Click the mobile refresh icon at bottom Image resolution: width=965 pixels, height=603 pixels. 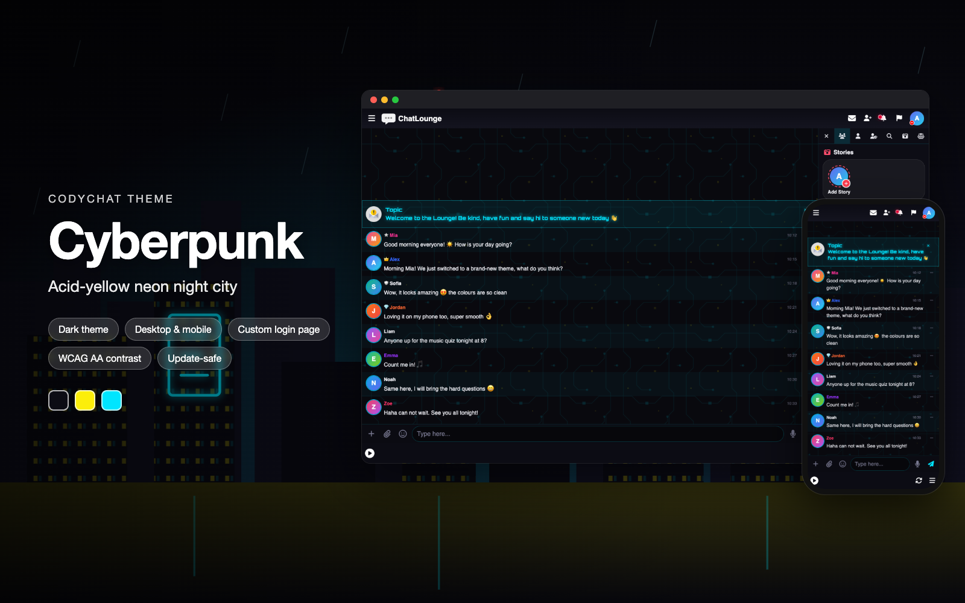coord(919,481)
